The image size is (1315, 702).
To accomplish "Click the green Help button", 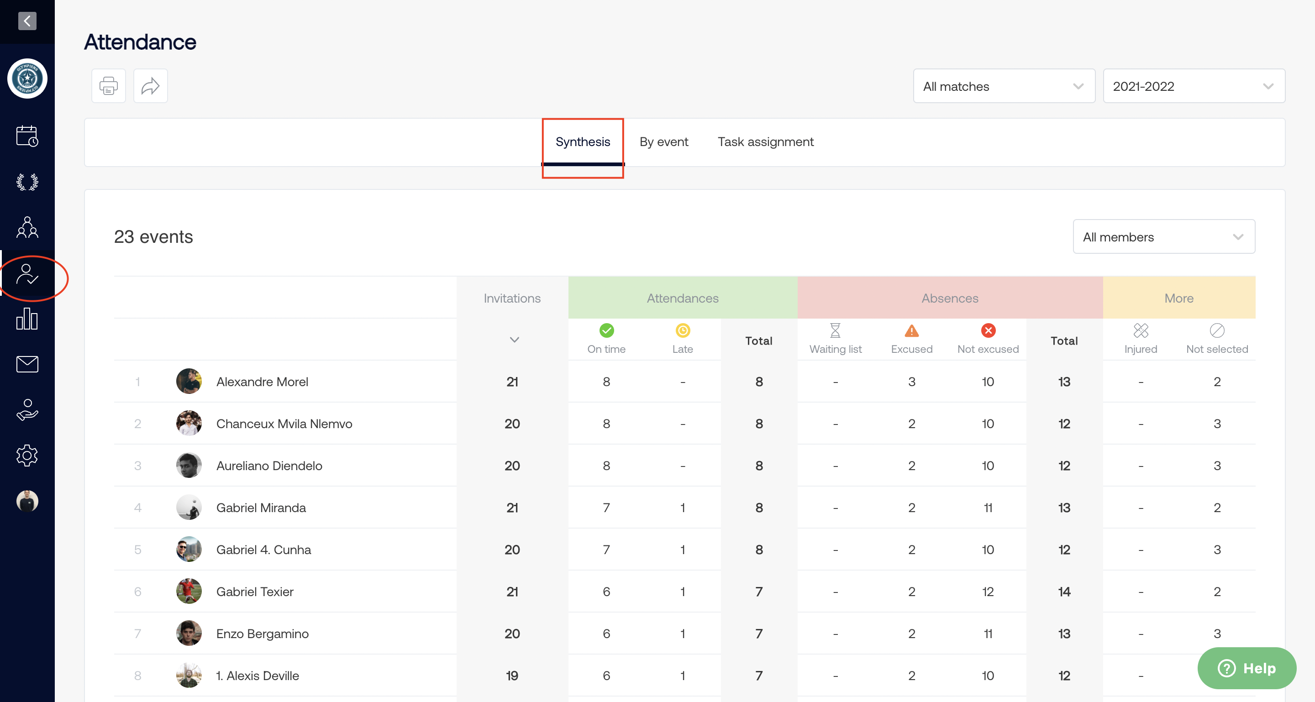I will click(1246, 668).
